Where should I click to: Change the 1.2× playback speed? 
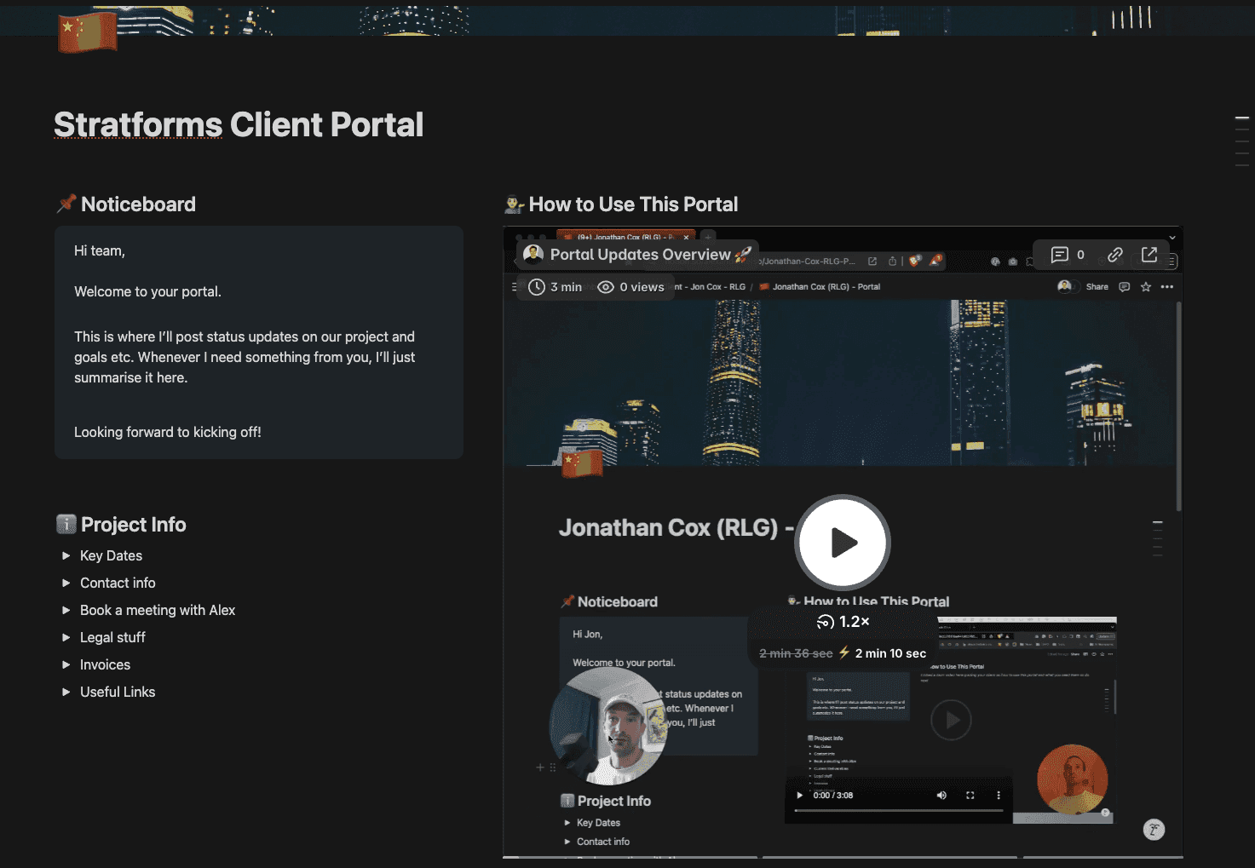843,622
